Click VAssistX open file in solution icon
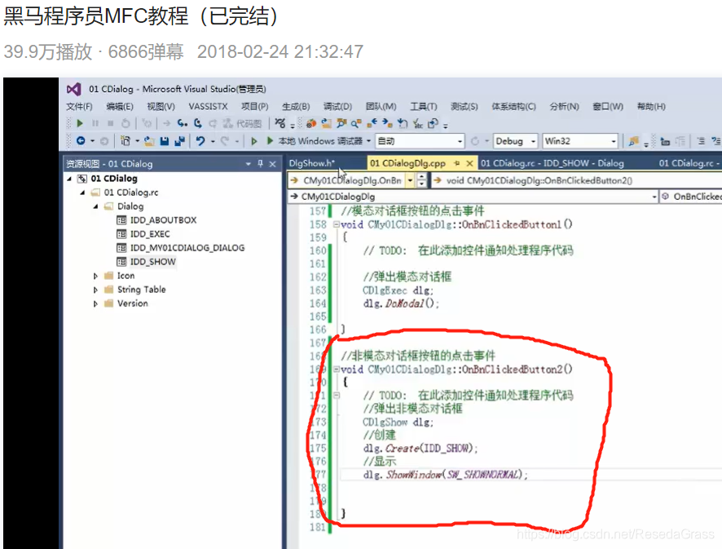This screenshot has height=549, width=722. tap(327, 123)
